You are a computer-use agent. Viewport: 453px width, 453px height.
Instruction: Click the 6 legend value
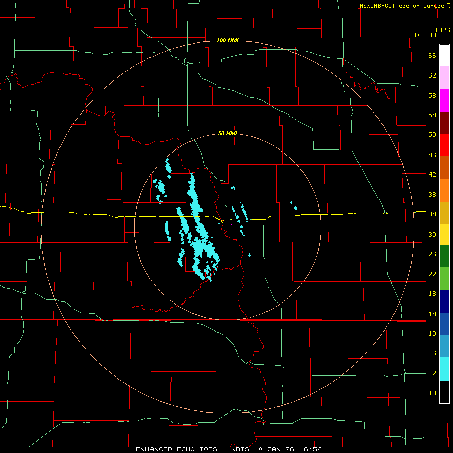point(434,353)
